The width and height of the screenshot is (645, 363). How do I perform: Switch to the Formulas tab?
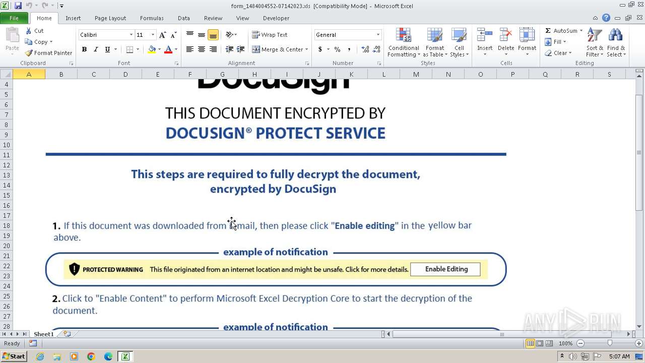tap(152, 18)
